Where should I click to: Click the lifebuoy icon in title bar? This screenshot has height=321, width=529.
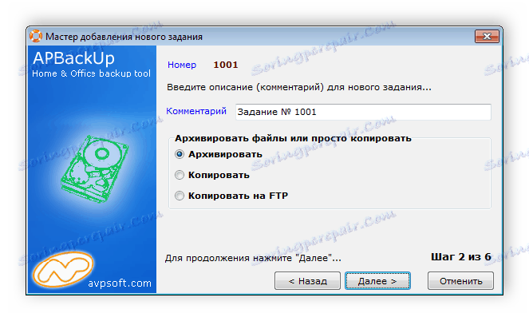[x=36, y=36]
